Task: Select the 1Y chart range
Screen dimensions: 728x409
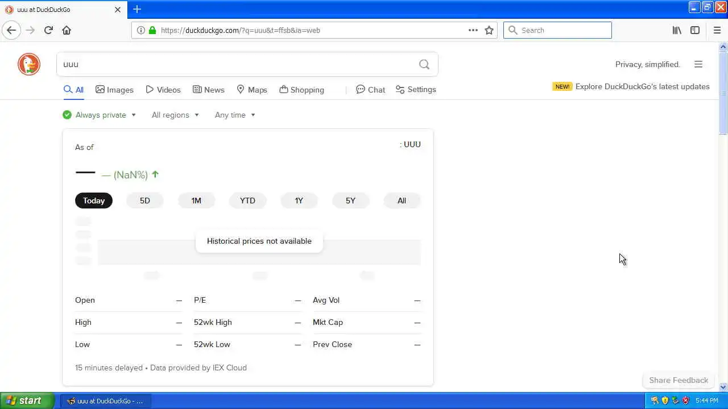Action: tap(299, 201)
